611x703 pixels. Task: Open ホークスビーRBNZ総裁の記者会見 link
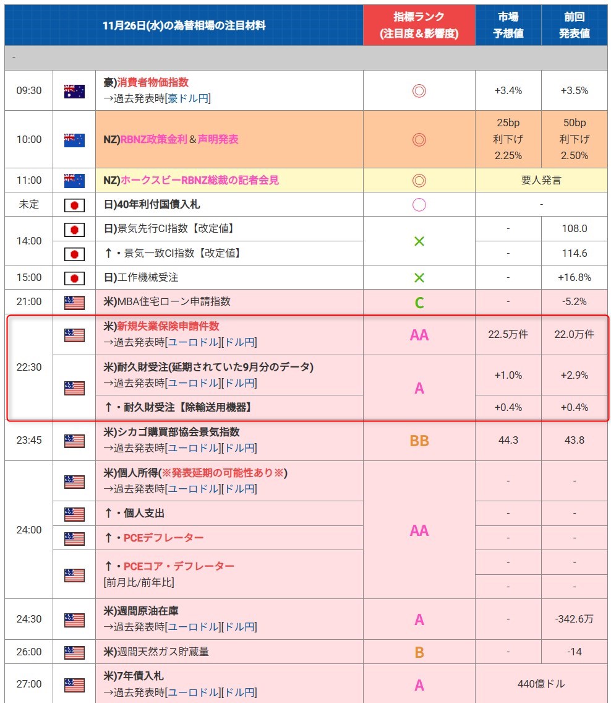199,180
